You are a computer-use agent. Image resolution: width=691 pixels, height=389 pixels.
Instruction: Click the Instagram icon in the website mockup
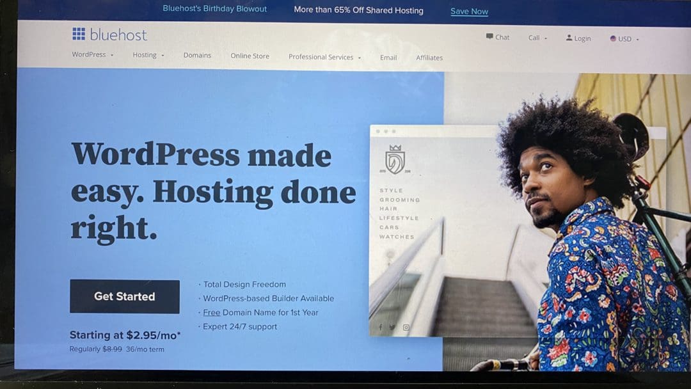coord(406,328)
